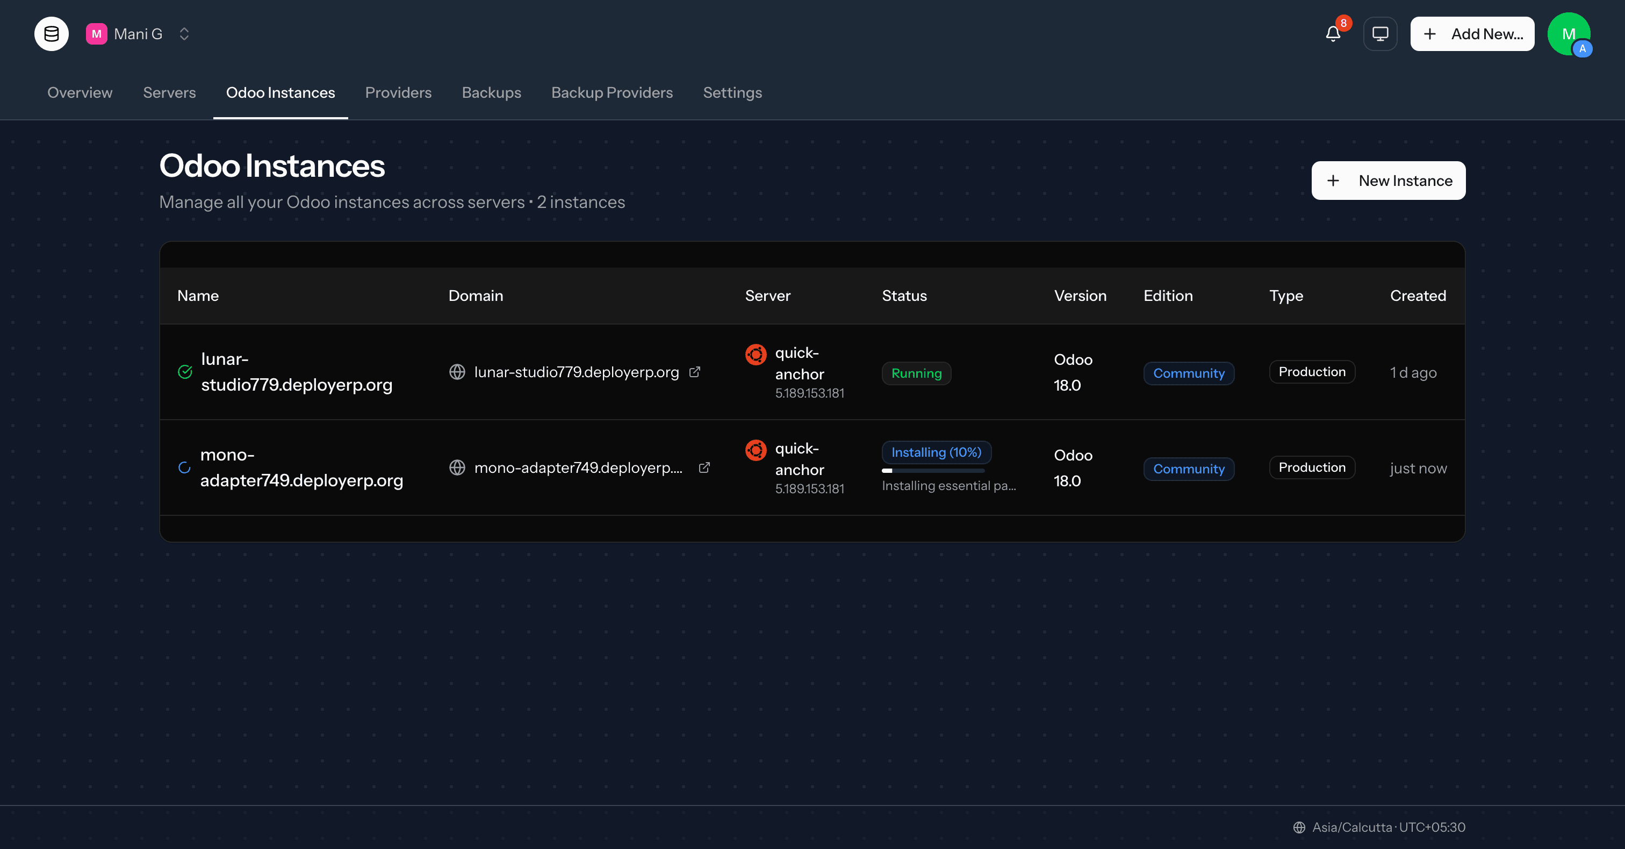
Task: Click the New Instance button
Action: point(1389,181)
